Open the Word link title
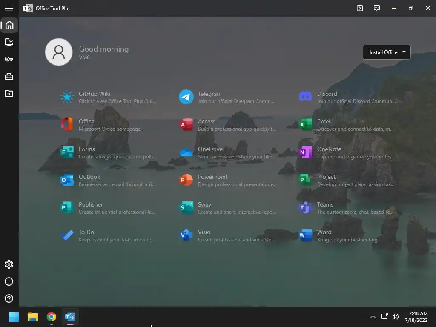 click(x=324, y=232)
